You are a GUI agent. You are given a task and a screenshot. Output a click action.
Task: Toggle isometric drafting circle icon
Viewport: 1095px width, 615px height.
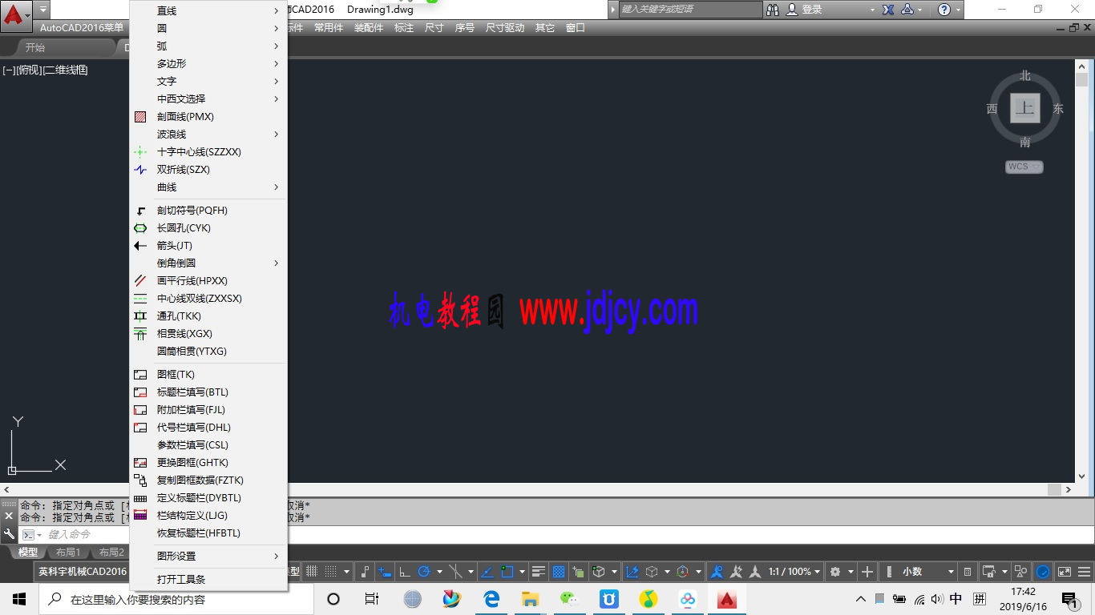coord(455,571)
